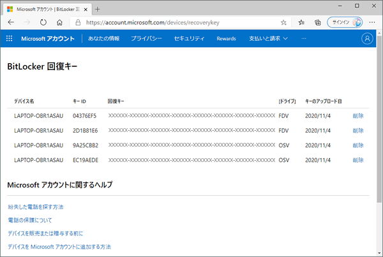This screenshot has width=383, height=257.
Task: Select the Microsoft アカウント BitLocker tab
Action: coord(48,10)
